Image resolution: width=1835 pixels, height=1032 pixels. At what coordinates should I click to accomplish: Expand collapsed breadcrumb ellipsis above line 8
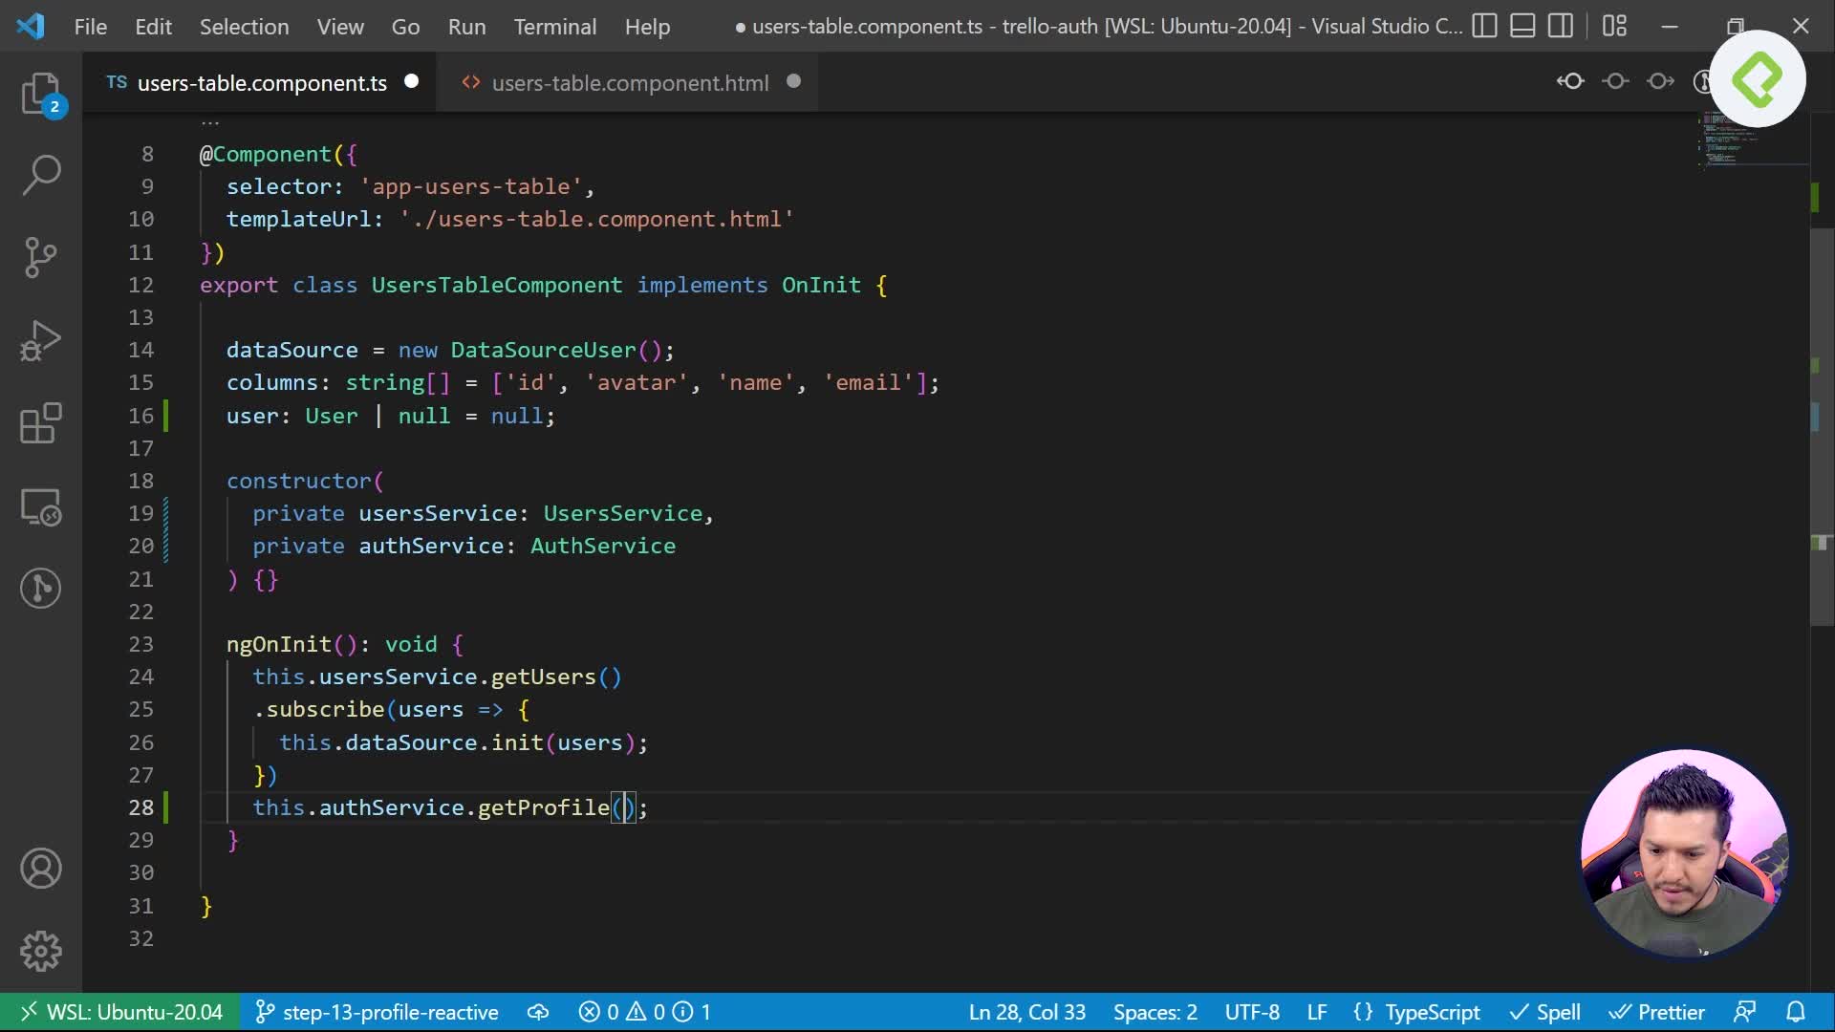pyautogui.click(x=210, y=121)
